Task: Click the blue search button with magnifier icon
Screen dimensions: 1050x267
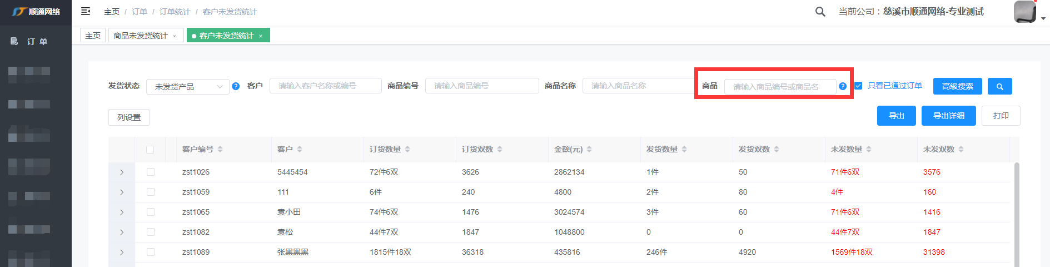Action: 1000,86
